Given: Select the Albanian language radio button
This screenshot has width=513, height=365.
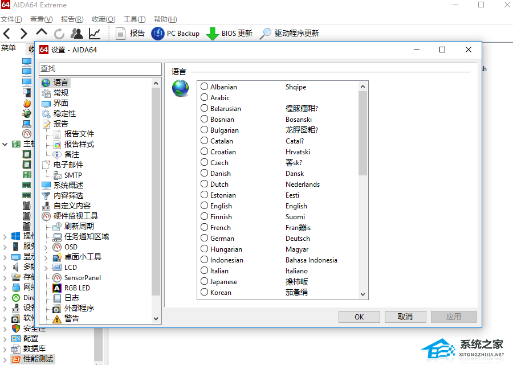Looking at the screenshot, I should coord(205,87).
